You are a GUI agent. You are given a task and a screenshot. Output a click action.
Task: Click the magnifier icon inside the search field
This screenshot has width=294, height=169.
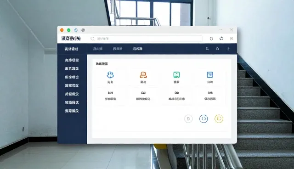(93, 39)
